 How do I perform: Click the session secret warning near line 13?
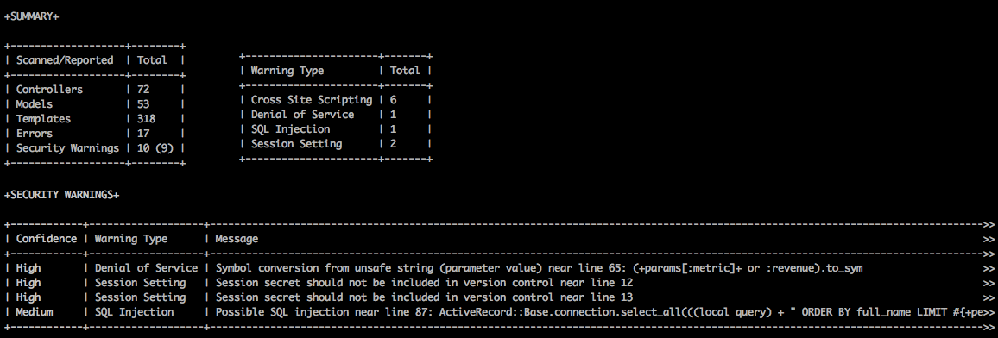pos(424,297)
